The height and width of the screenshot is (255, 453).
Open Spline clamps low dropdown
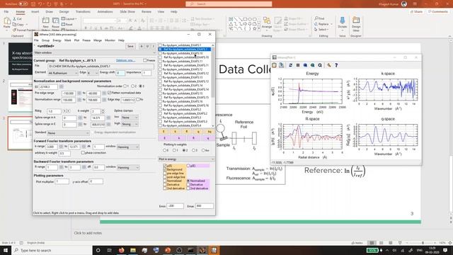pyautogui.click(x=130, y=118)
